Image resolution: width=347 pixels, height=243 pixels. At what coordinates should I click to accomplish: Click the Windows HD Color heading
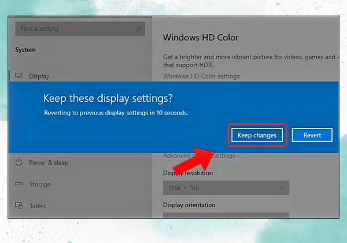pos(201,38)
